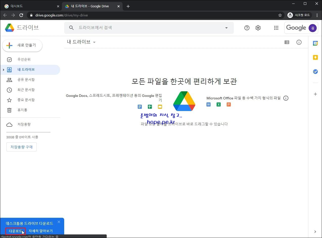Click the Word file icon
The width and height of the screenshot is (322, 238).
point(209,104)
